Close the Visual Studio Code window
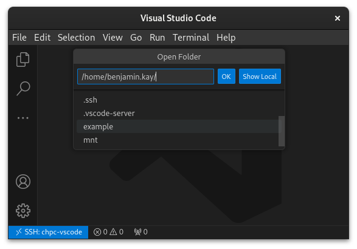The image size is (357, 249). click(x=338, y=18)
